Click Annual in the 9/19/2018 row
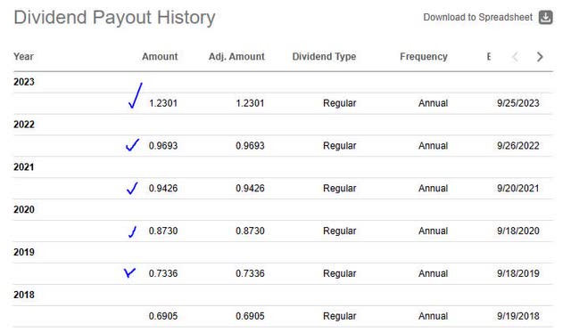571x332 pixels. click(433, 316)
